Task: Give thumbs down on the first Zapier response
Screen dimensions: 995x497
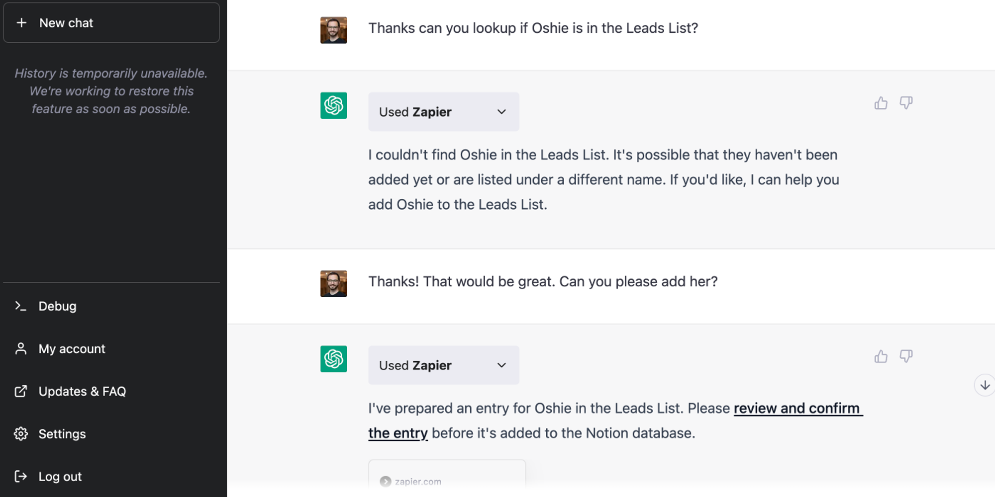Action: (x=906, y=103)
